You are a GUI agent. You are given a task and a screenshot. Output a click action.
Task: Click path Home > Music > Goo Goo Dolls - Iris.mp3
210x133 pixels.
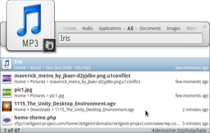coord(52,68)
